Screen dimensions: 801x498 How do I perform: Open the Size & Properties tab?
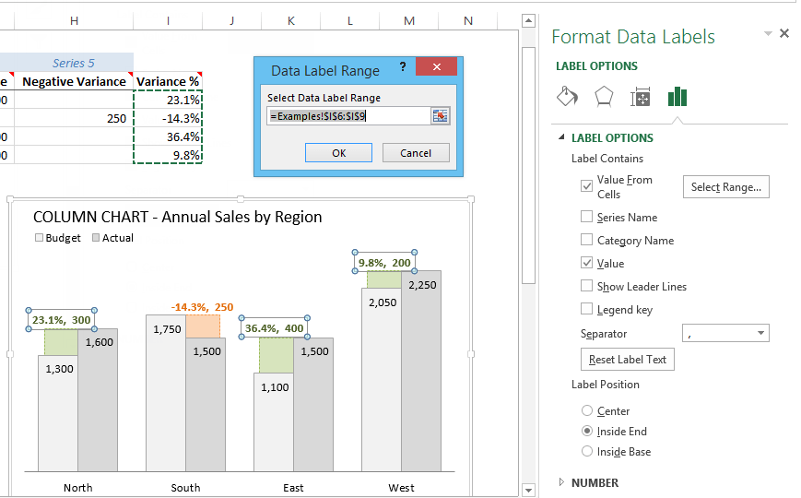pos(640,97)
